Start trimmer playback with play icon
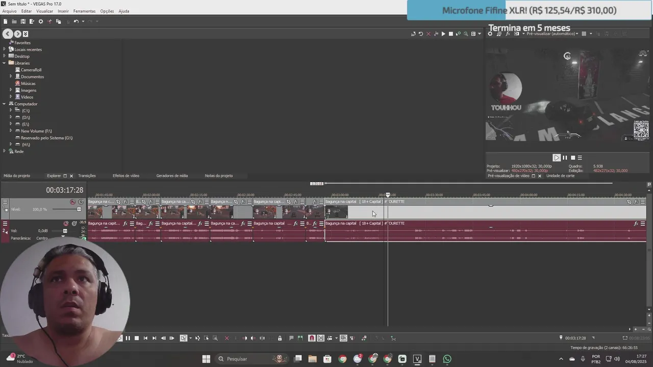The image size is (653, 367). tap(443, 34)
